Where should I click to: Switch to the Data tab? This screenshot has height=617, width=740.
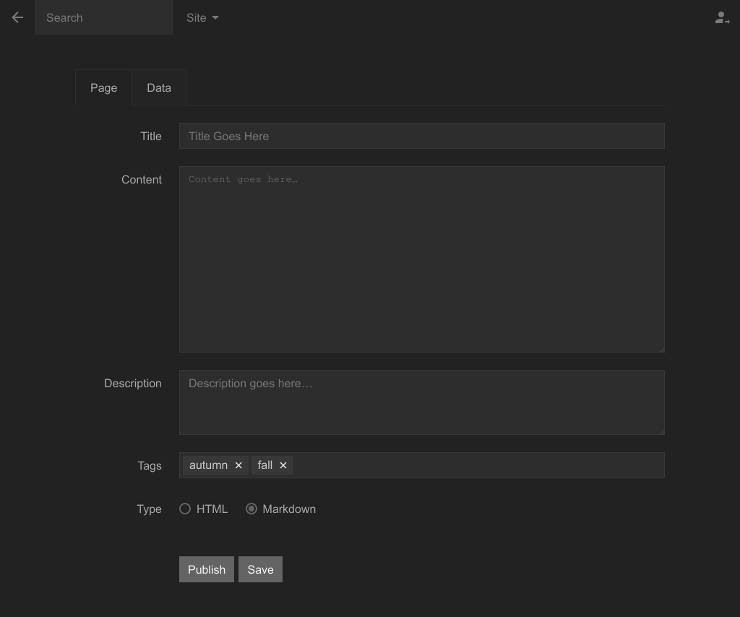click(159, 87)
